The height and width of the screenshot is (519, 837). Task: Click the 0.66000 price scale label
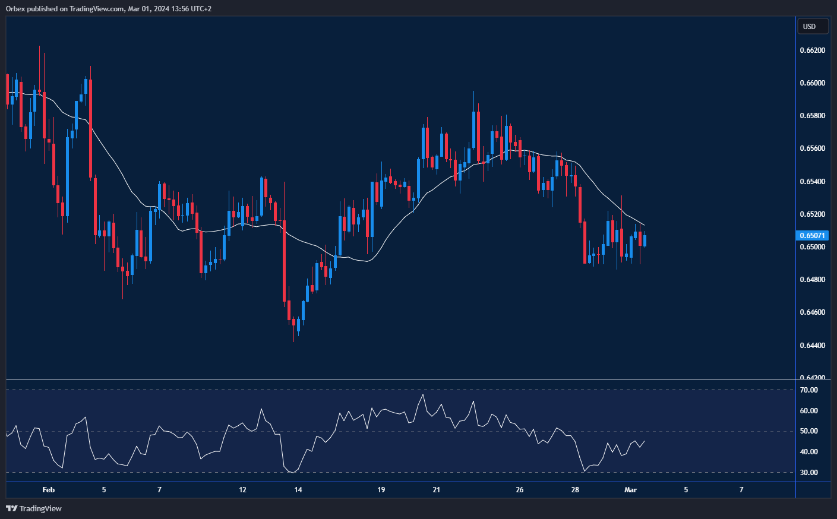[812, 83]
